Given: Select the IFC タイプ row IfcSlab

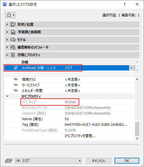Looking at the screenshot, I should (69, 102).
